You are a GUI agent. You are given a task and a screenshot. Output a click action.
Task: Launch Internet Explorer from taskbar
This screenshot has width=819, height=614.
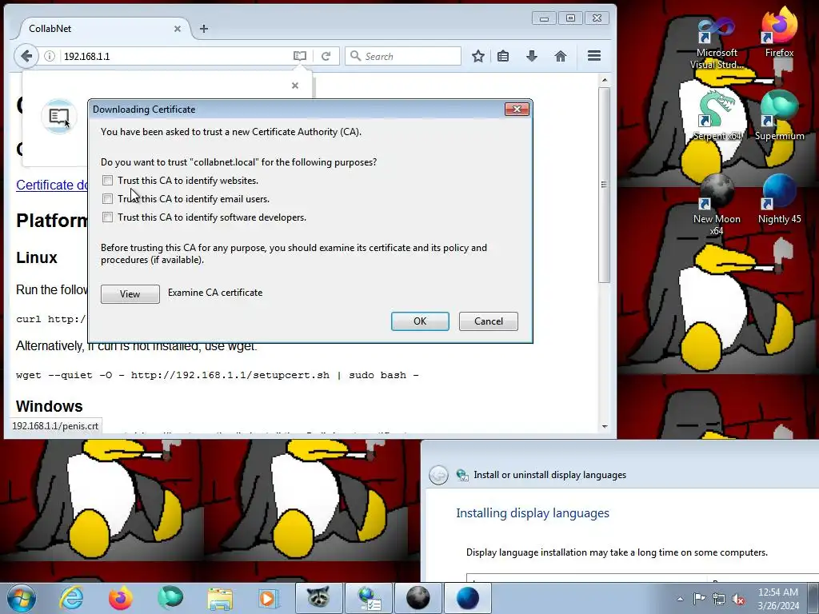click(71, 598)
